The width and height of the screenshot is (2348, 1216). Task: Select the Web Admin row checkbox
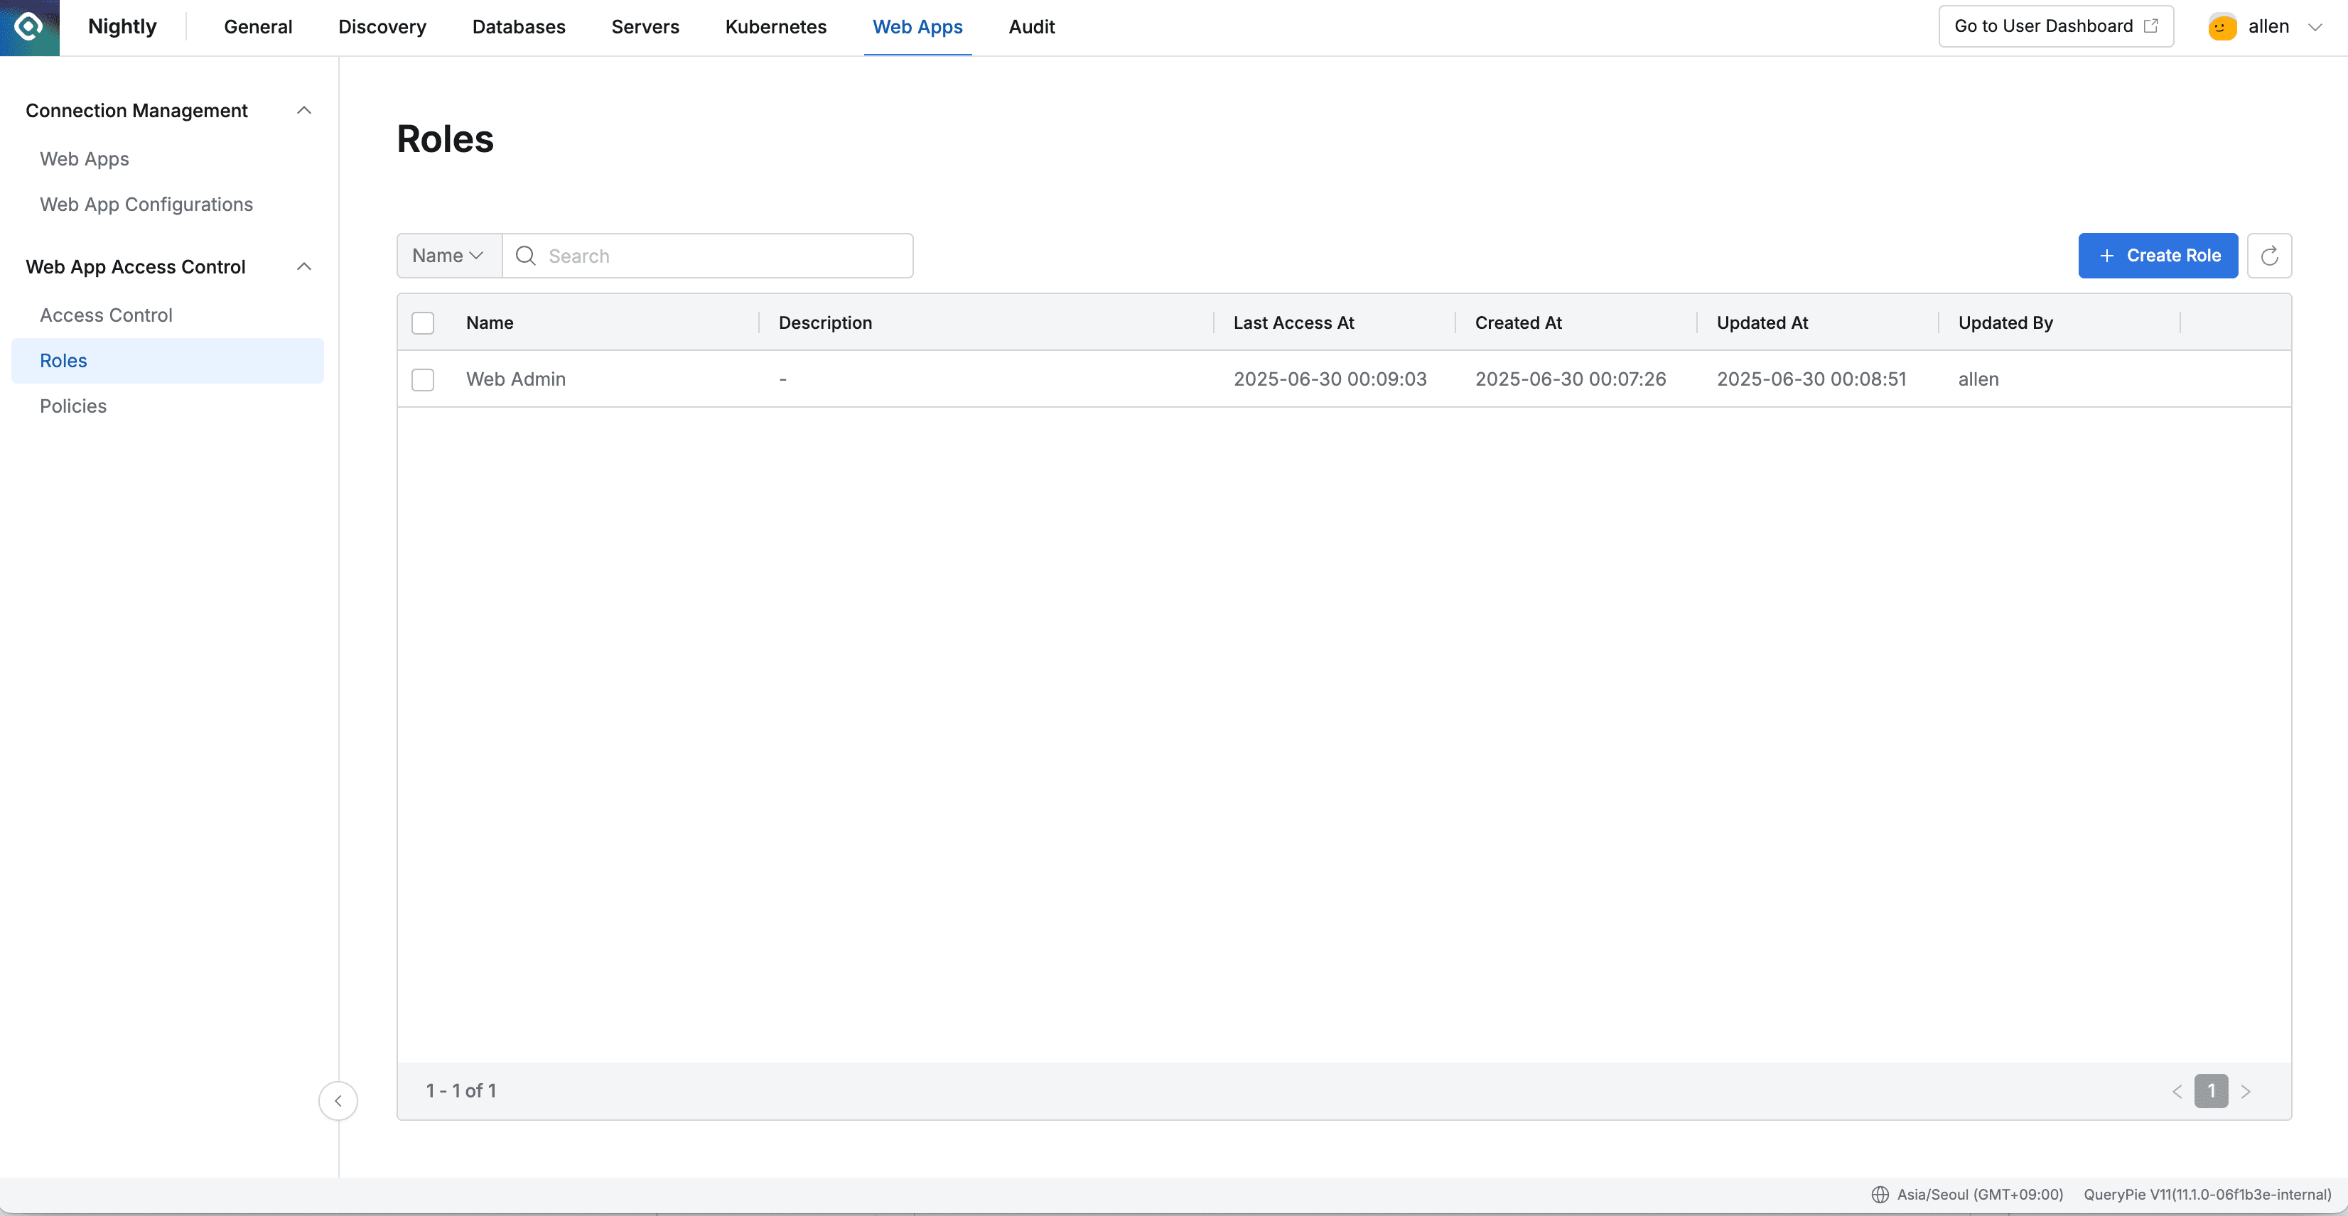tap(423, 380)
